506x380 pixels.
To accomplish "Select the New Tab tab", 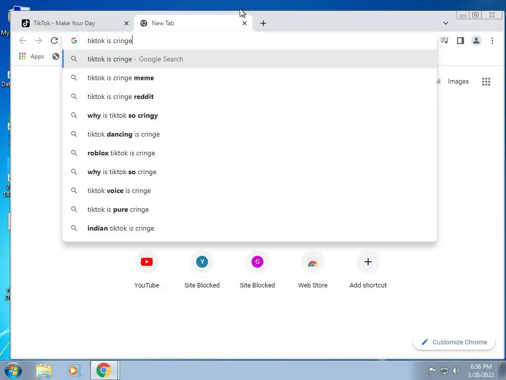I will 193,23.
